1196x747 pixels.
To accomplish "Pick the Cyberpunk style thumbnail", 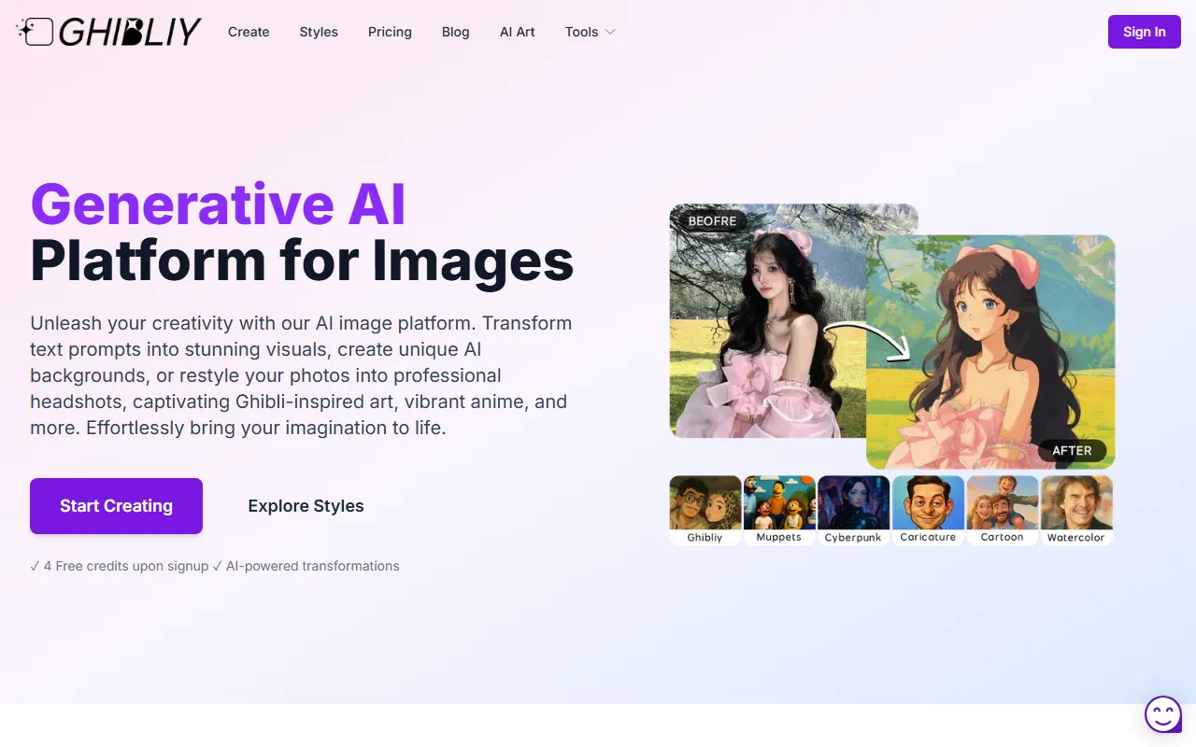I will (x=853, y=504).
